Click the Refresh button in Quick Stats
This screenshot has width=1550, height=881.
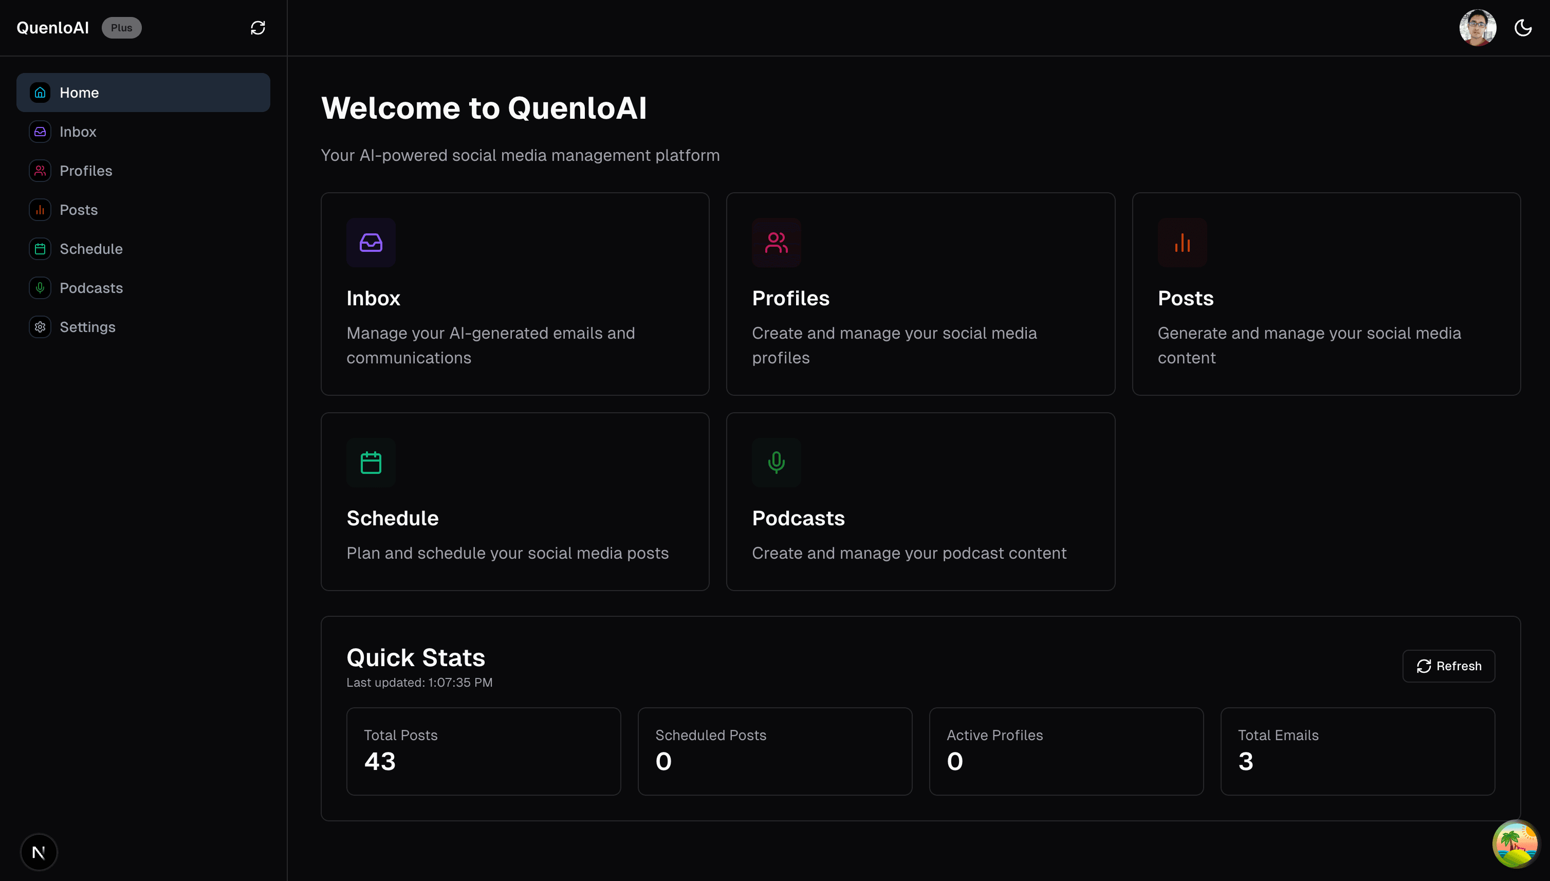(1448, 666)
